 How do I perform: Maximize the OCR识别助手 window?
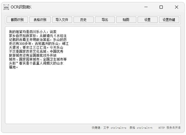pyautogui.click(x=161, y=7)
